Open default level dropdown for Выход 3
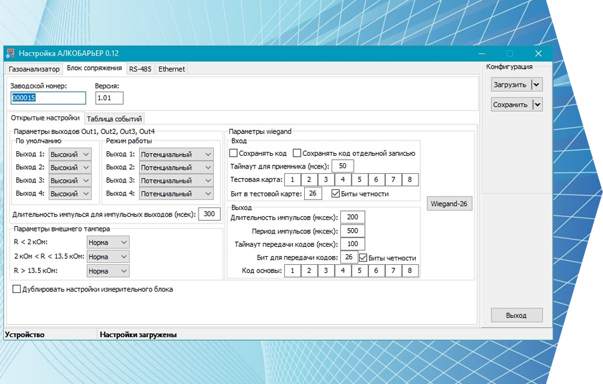The width and height of the screenshot is (603, 384). 70,181
